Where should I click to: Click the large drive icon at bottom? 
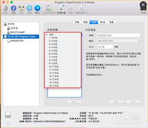[8, 115]
